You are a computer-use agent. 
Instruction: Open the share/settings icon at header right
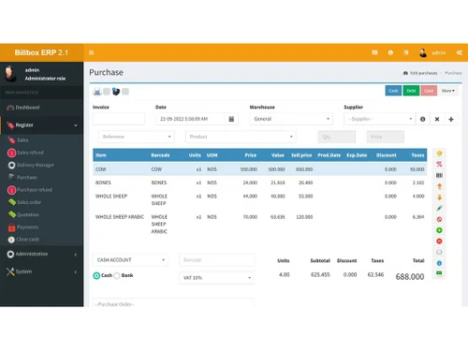pos(460,52)
